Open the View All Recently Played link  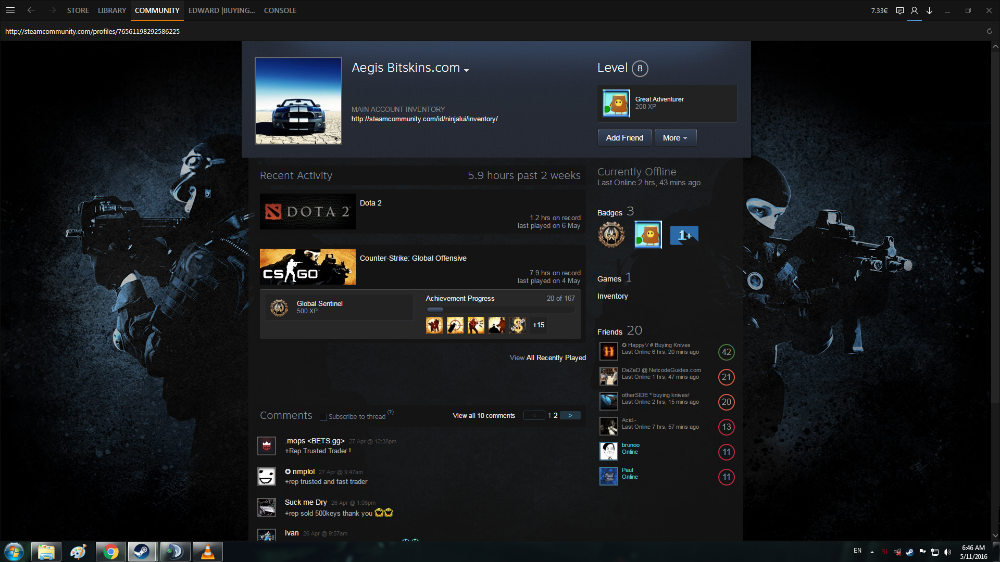tap(547, 357)
